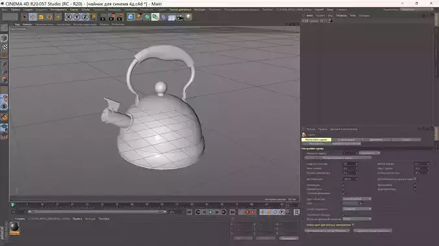439x246 pixels.
Task: Open the input color profile dropdown
Action: tap(357, 219)
